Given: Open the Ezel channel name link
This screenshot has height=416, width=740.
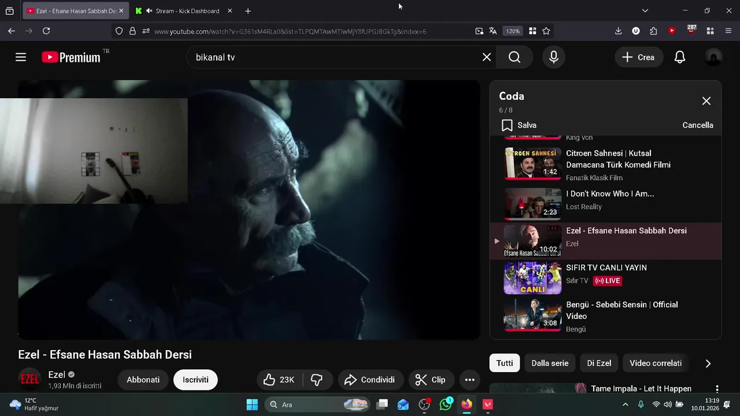Looking at the screenshot, I should coord(57,374).
